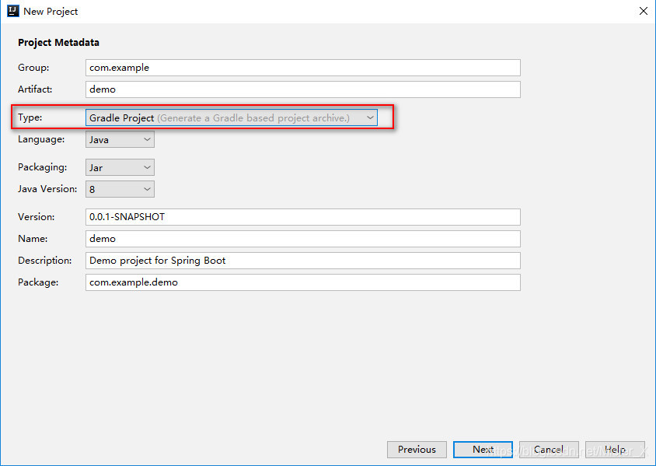Open the Type dropdown showing Gradle Project
656x466 pixels.
(232, 117)
